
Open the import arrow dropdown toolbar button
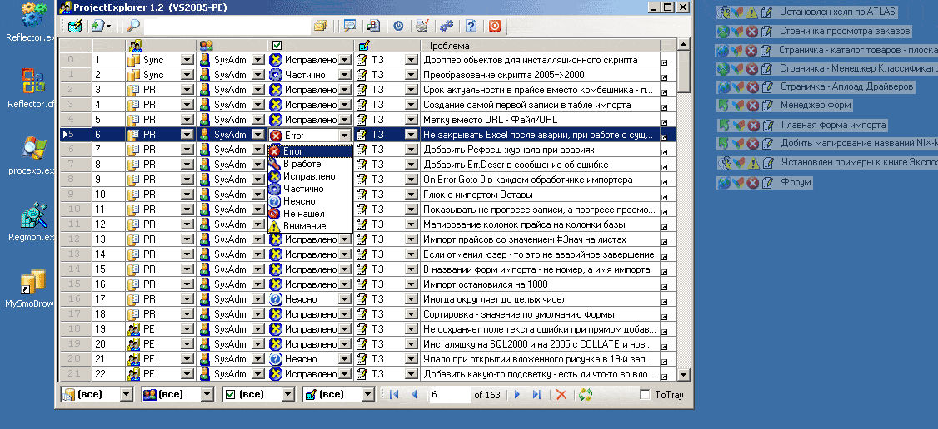point(101,27)
